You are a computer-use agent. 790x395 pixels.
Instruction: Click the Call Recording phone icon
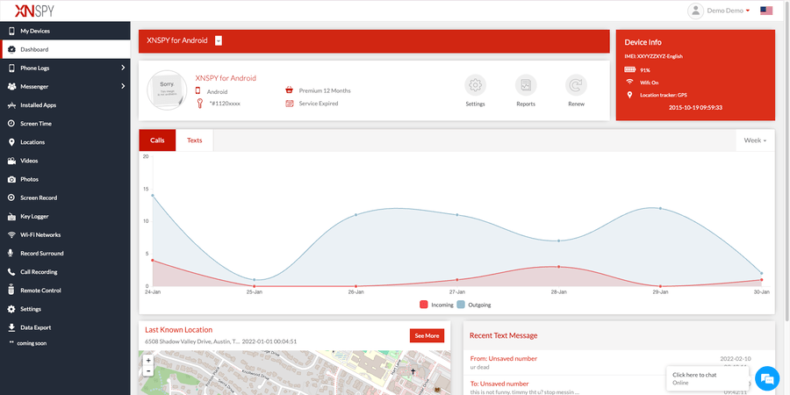coord(11,272)
